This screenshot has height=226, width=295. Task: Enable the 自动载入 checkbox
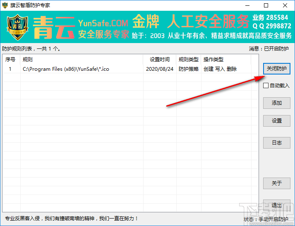(x=266, y=85)
